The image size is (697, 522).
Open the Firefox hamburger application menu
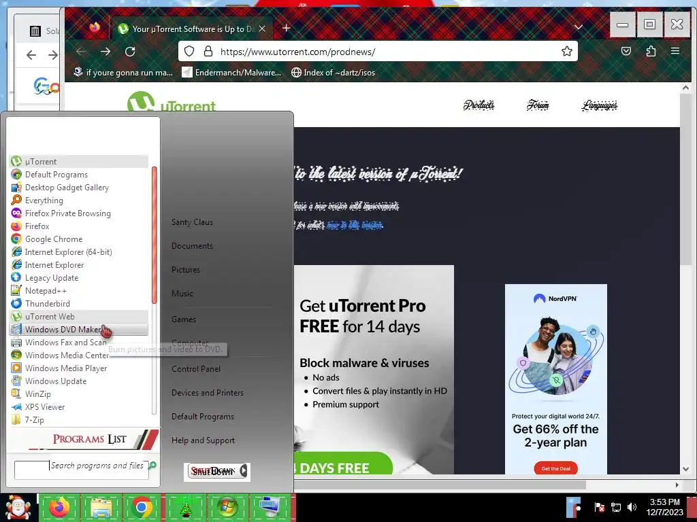tap(675, 51)
